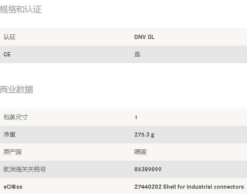Select the CE row label
Screen dimensions: 247x194
(7, 54)
